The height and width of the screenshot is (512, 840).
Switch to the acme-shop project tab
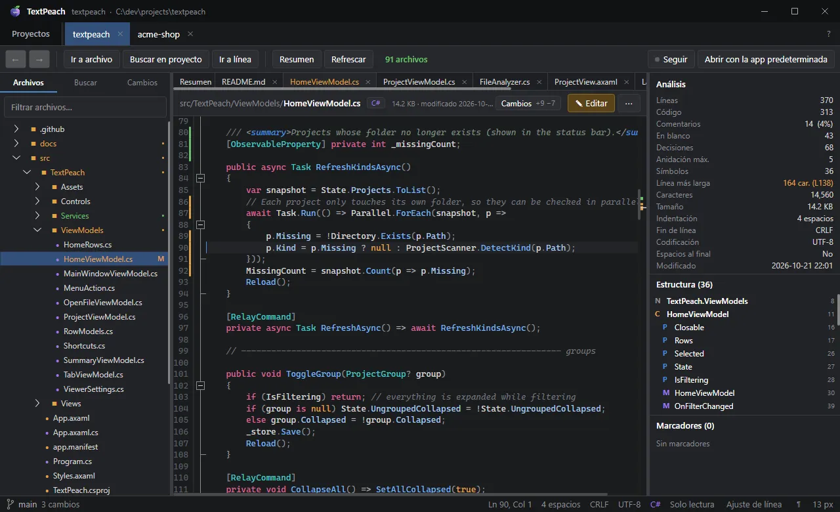(157, 34)
